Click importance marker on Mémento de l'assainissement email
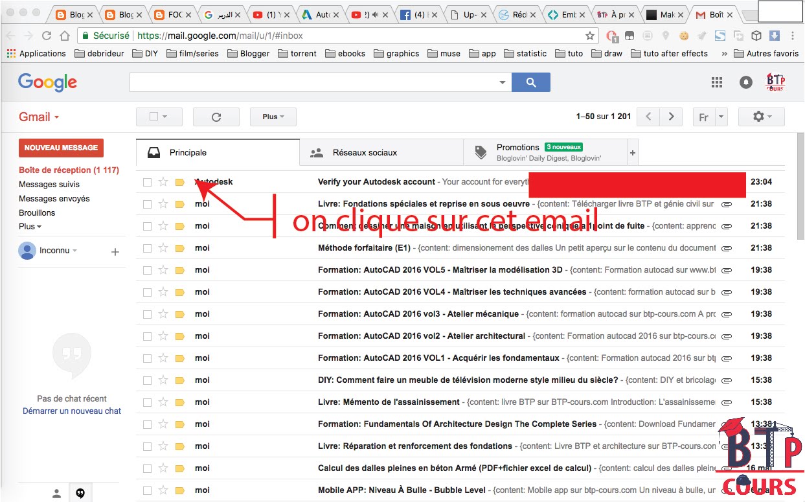 pos(180,402)
